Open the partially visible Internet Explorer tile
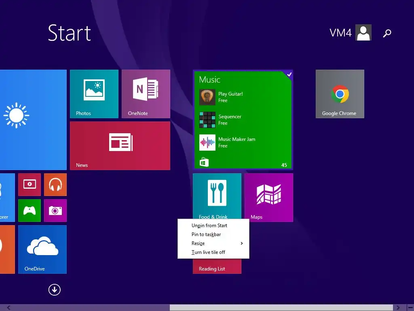This screenshot has height=311, width=414. point(7,198)
